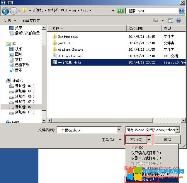Toggle the preview pane icon
The height and width of the screenshot is (183, 187).
tap(171, 20)
